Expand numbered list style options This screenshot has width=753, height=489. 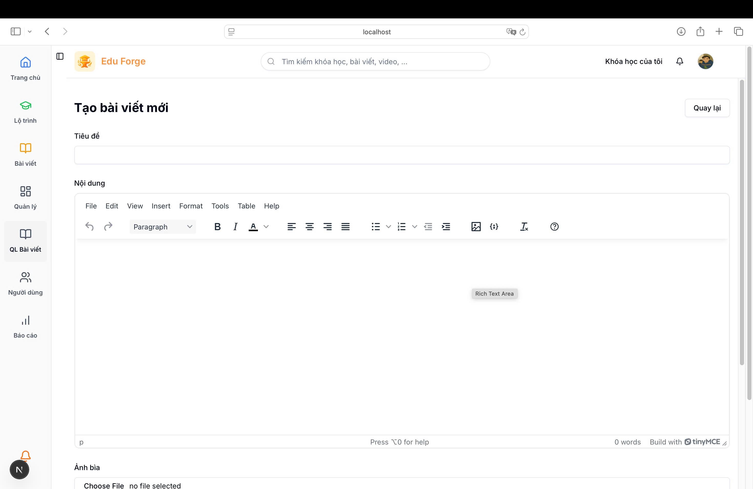(x=414, y=227)
